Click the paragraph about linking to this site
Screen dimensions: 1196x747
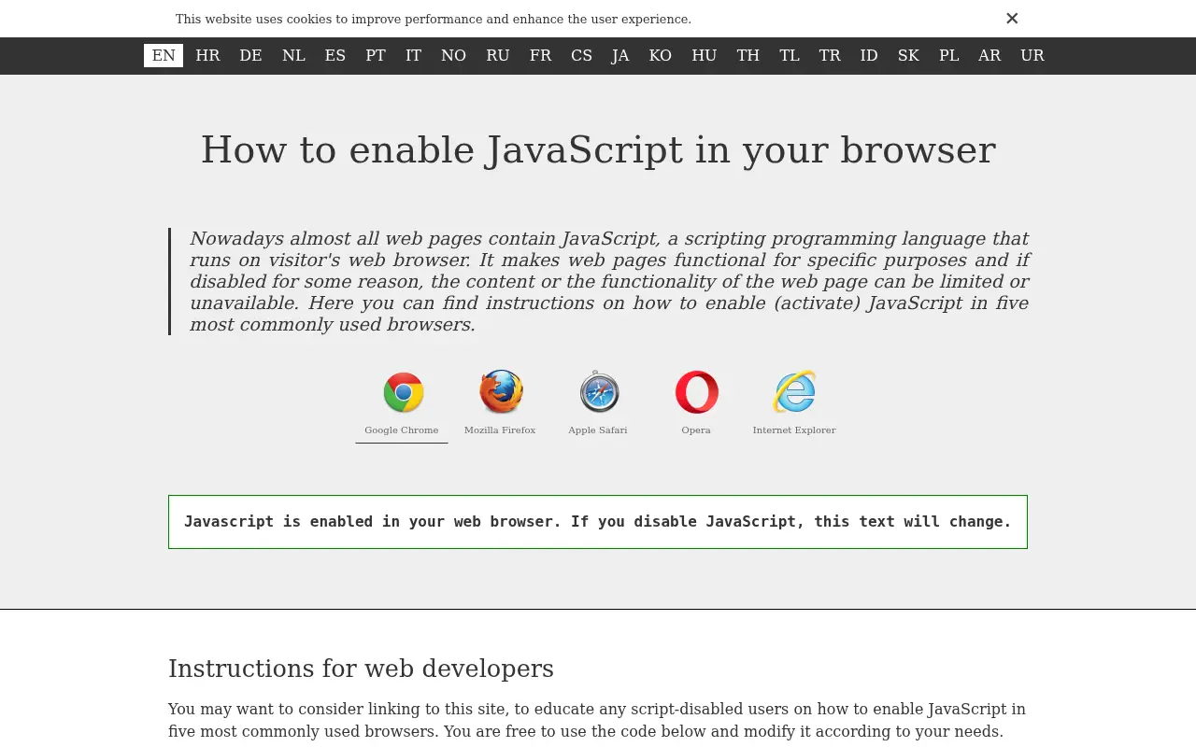[597, 720]
